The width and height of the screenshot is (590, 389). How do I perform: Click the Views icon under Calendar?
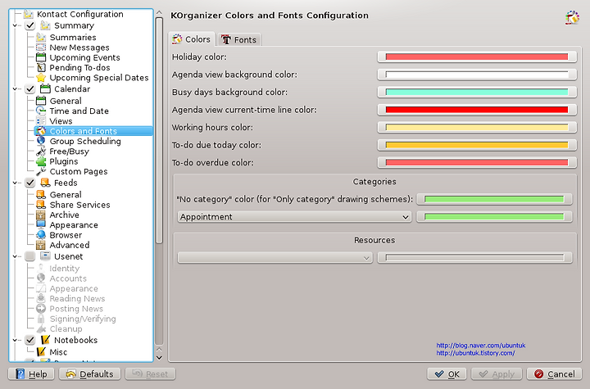tap(41, 121)
